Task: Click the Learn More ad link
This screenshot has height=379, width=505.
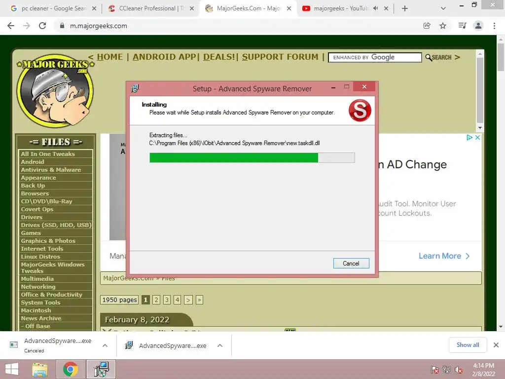Action: (x=444, y=256)
